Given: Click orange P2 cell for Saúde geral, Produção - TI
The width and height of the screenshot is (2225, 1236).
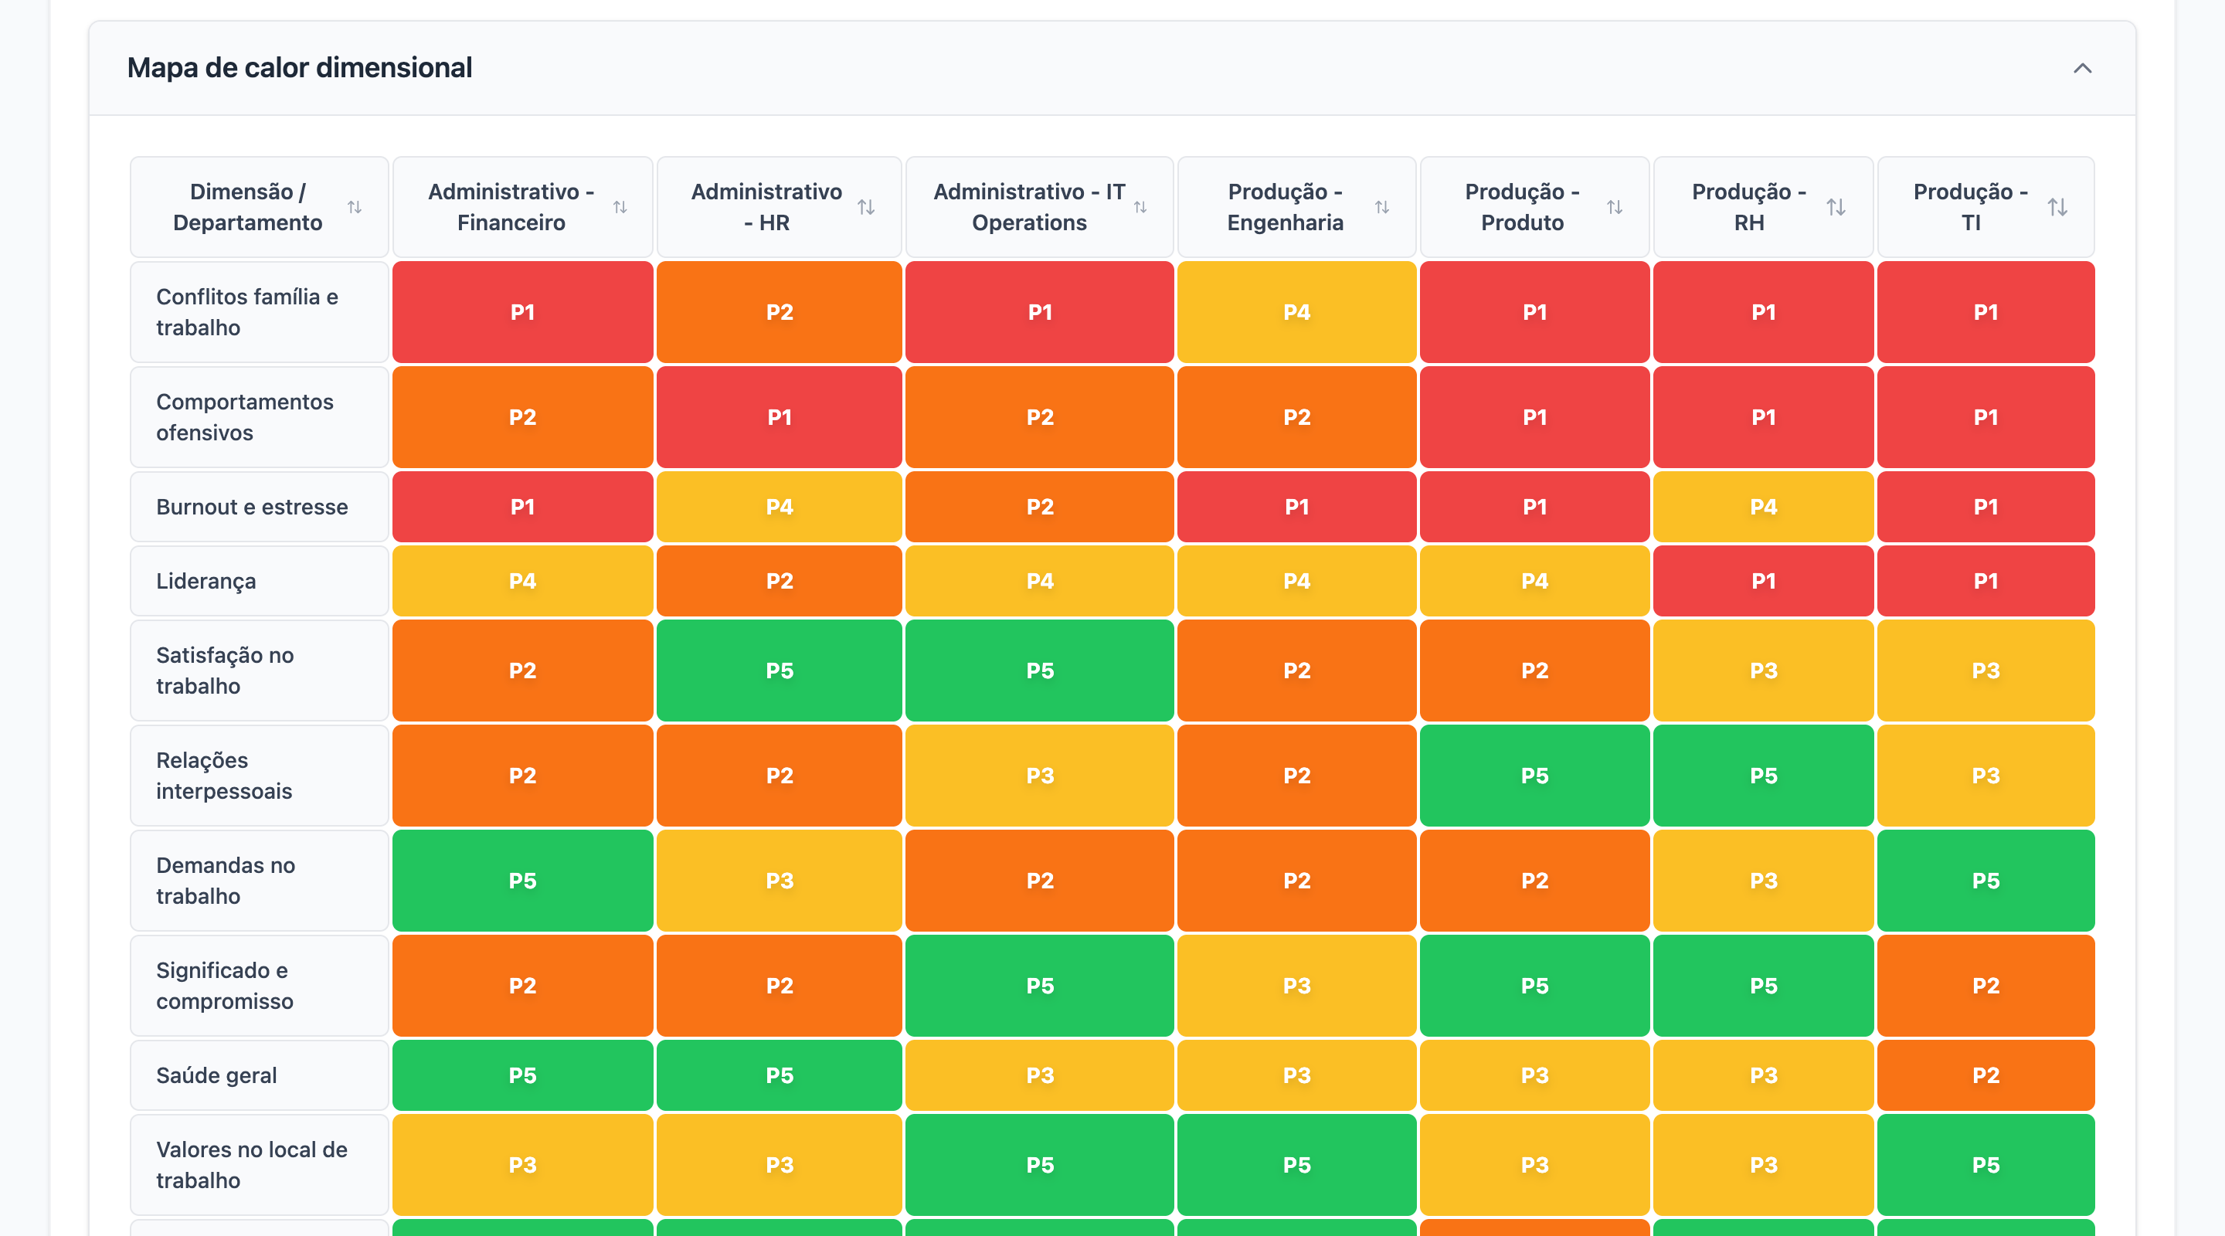Looking at the screenshot, I should pos(1985,1075).
